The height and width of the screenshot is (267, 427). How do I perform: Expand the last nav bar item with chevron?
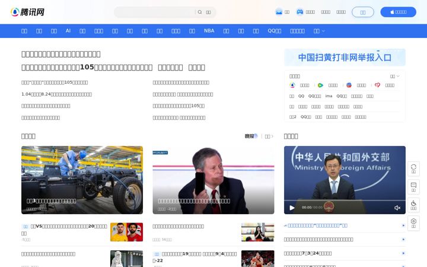[x=319, y=31]
